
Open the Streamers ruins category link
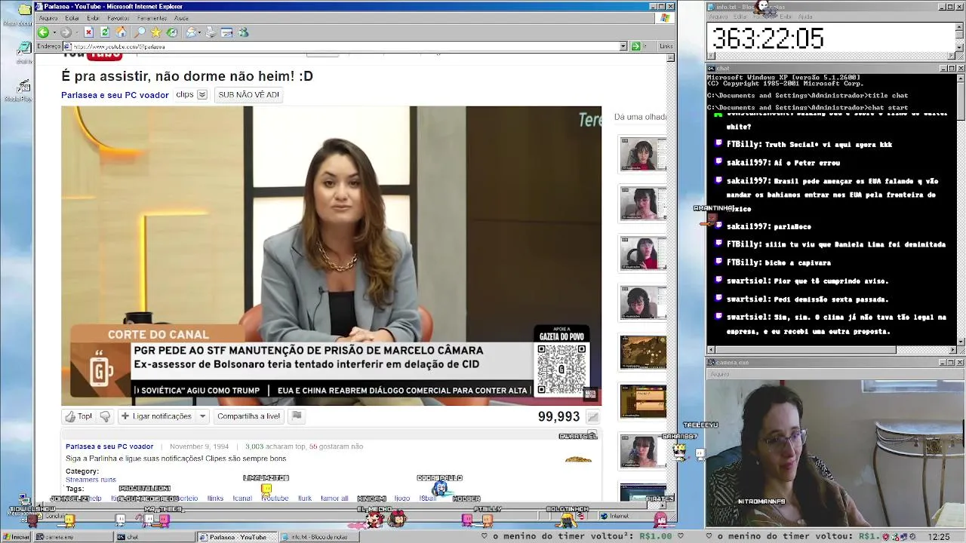click(x=91, y=480)
